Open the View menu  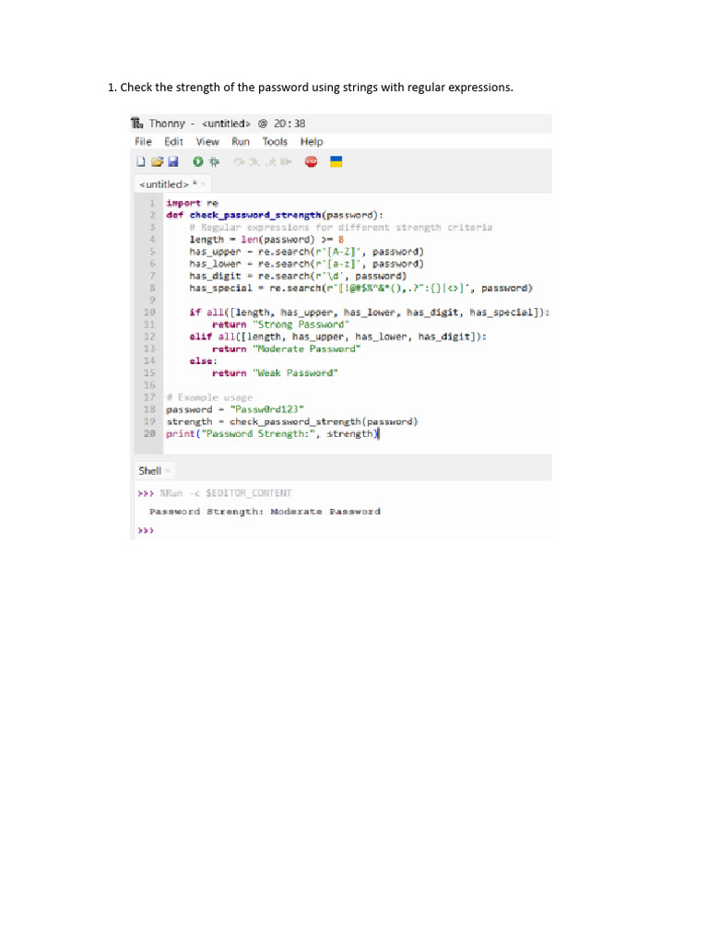[x=207, y=141]
